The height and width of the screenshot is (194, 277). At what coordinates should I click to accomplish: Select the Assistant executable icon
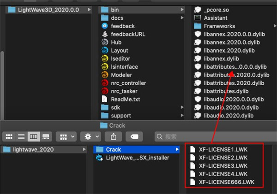(x=198, y=18)
